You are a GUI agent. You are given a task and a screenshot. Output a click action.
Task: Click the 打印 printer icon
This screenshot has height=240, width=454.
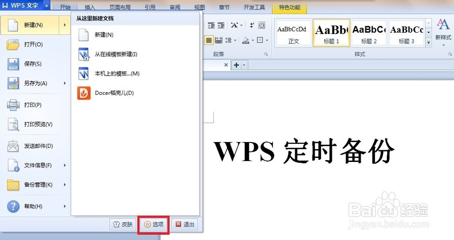(13, 105)
